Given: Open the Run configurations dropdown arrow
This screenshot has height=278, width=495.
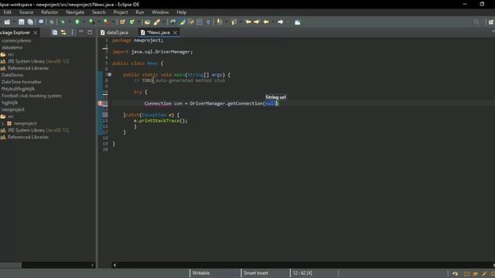Looking at the screenshot, I should (84, 22).
